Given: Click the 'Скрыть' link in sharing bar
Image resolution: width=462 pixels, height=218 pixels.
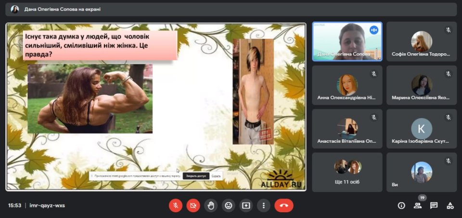Looking at the screenshot, I should pyautogui.click(x=216, y=176).
